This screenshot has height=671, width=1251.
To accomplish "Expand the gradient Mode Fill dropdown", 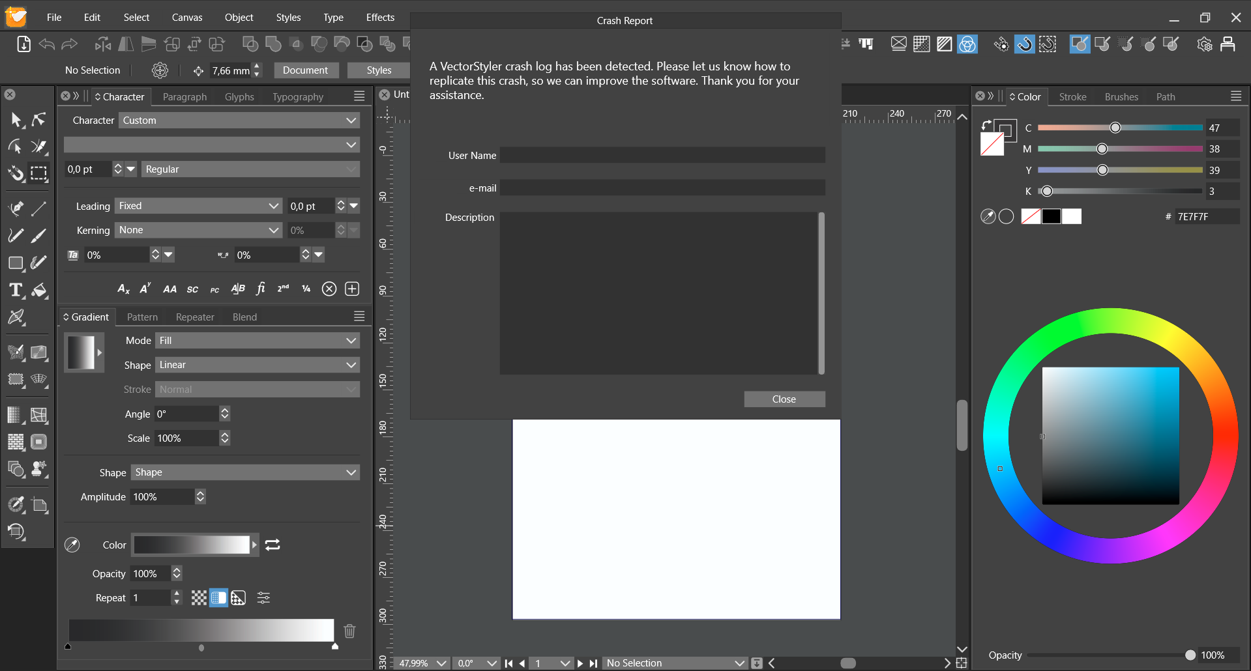I will pos(258,341).
